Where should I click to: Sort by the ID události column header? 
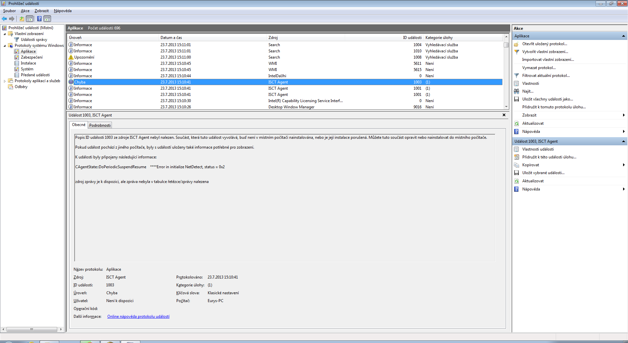384,38
